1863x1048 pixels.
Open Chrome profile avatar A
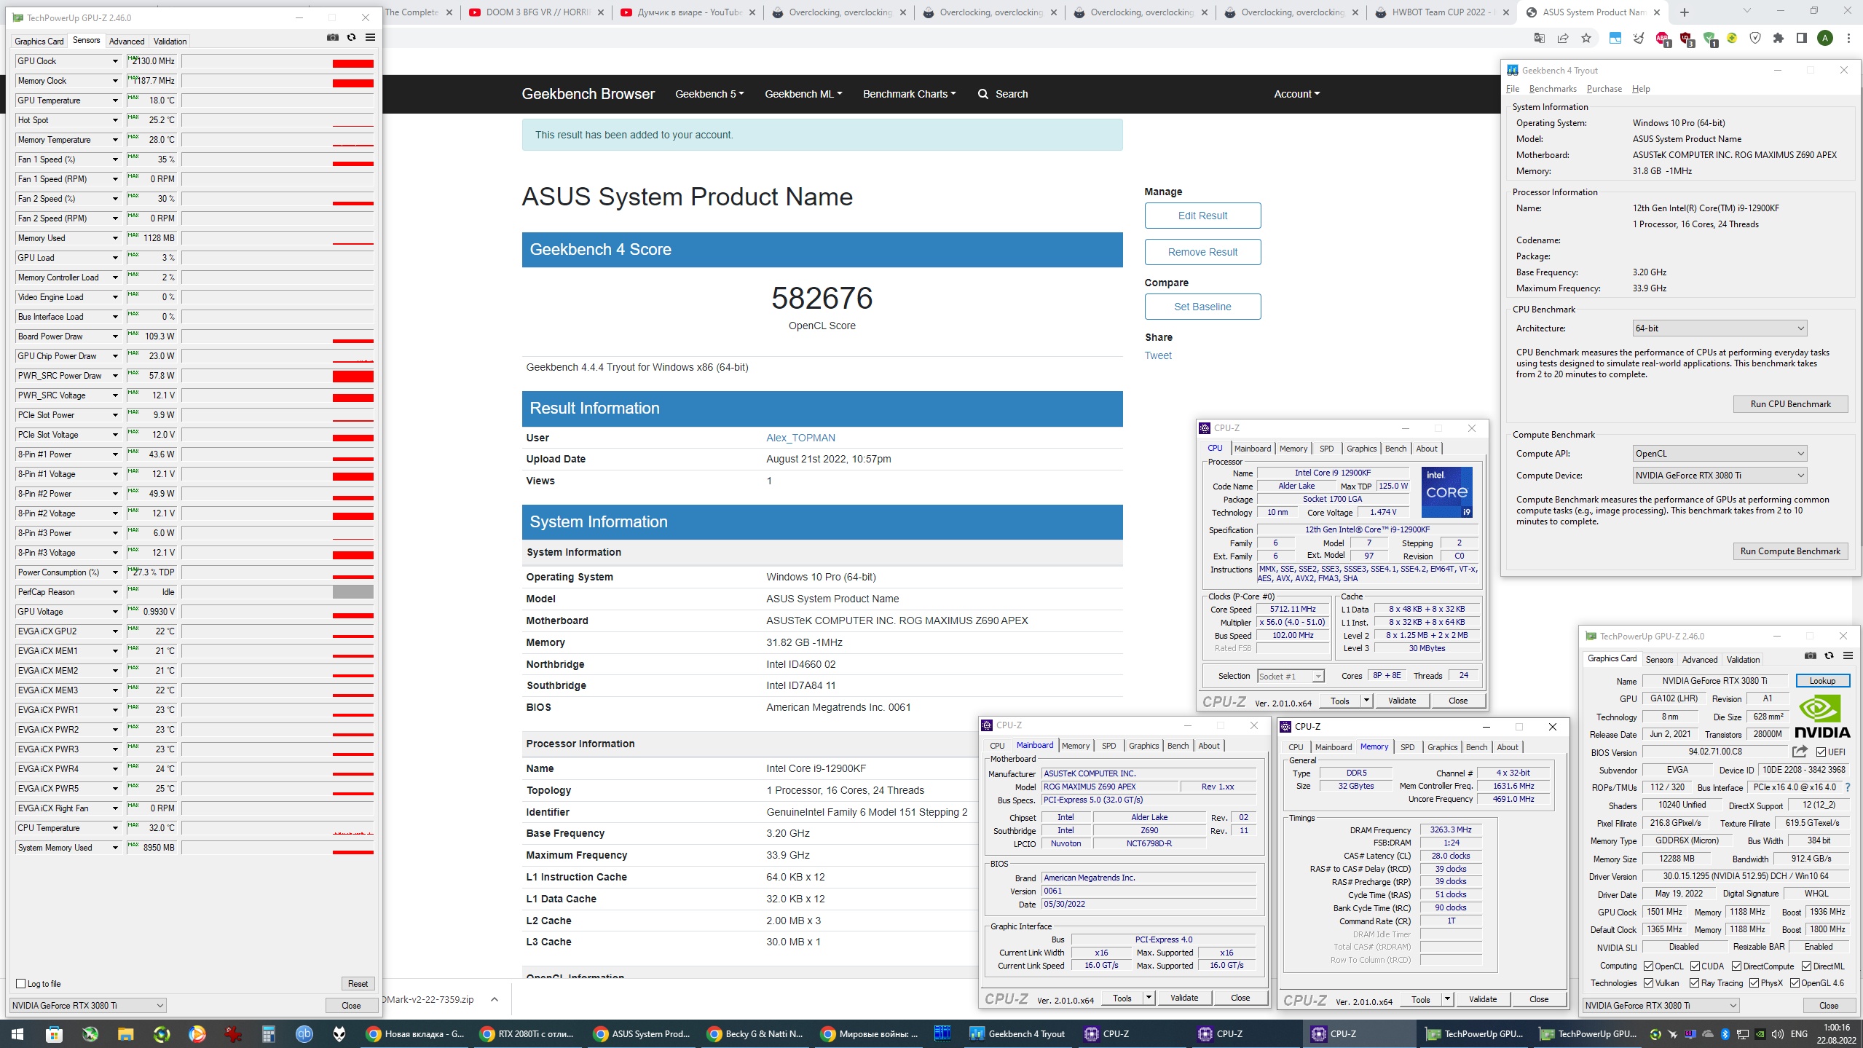click(1825, 38)
